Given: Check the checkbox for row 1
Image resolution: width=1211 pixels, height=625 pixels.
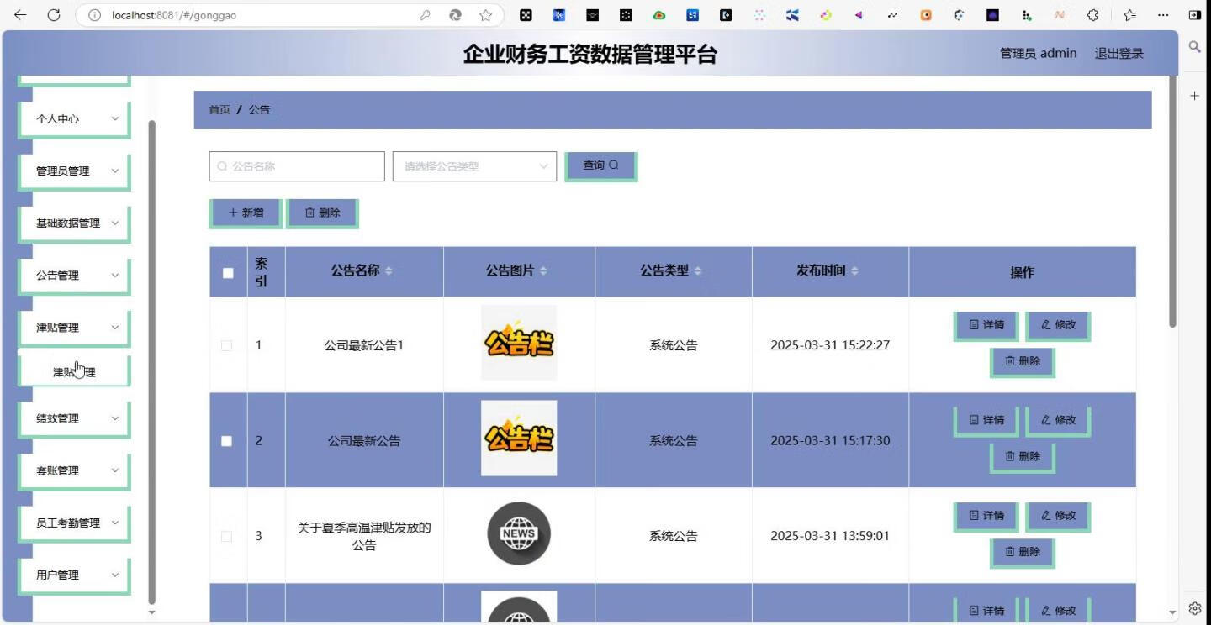Looking at the screenshot, I should pyautogui.click(x=226, y=345).
